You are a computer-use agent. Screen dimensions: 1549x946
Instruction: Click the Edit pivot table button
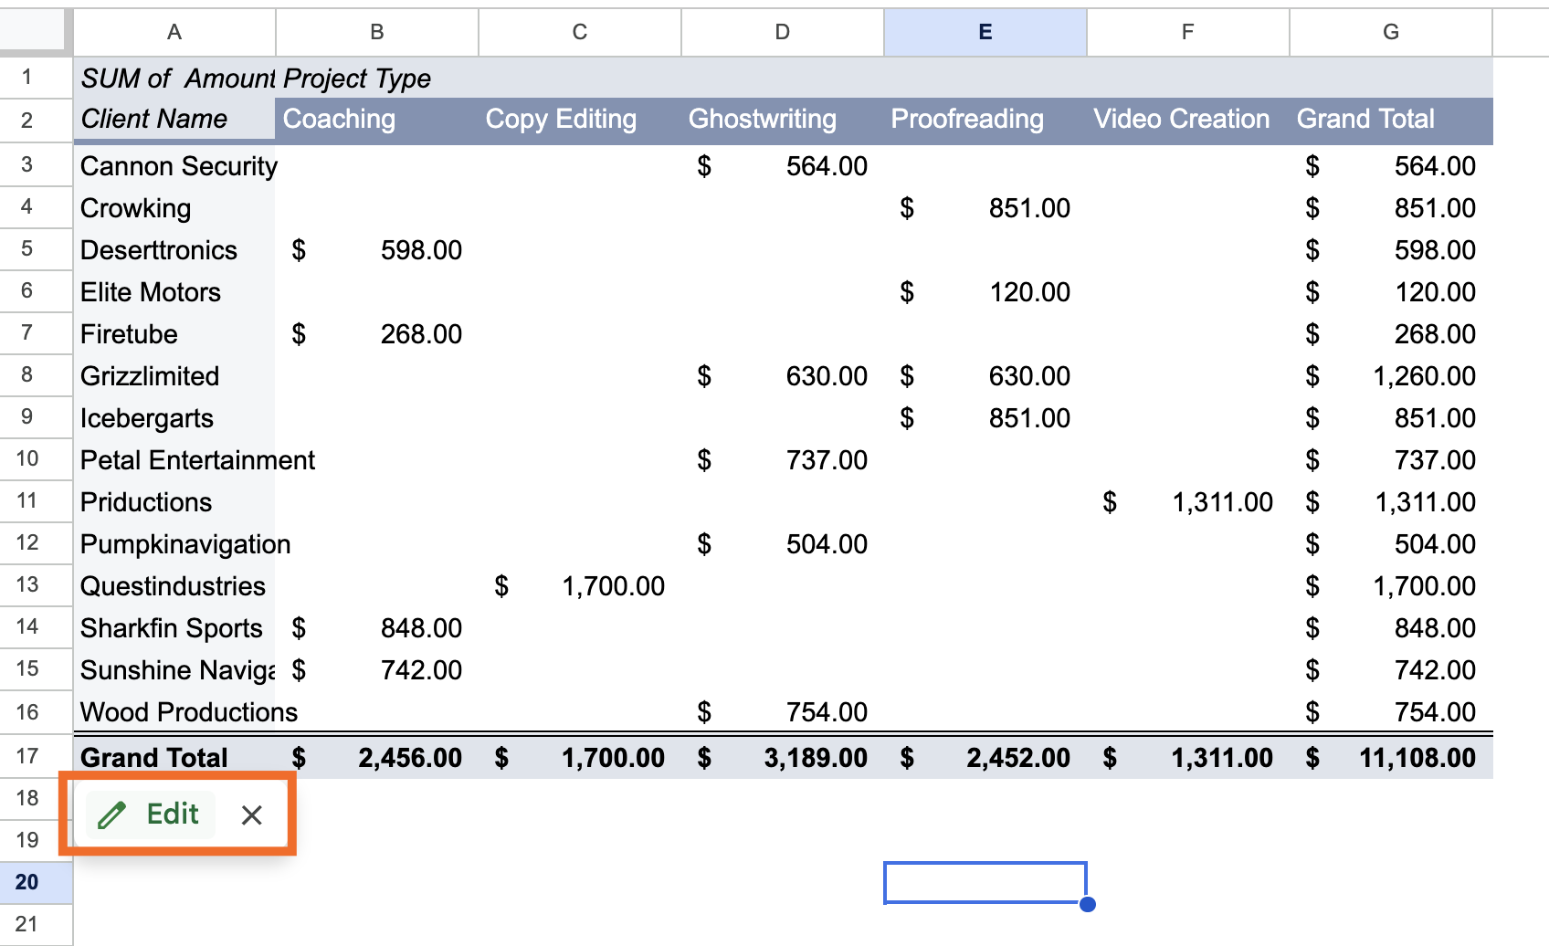151,814
